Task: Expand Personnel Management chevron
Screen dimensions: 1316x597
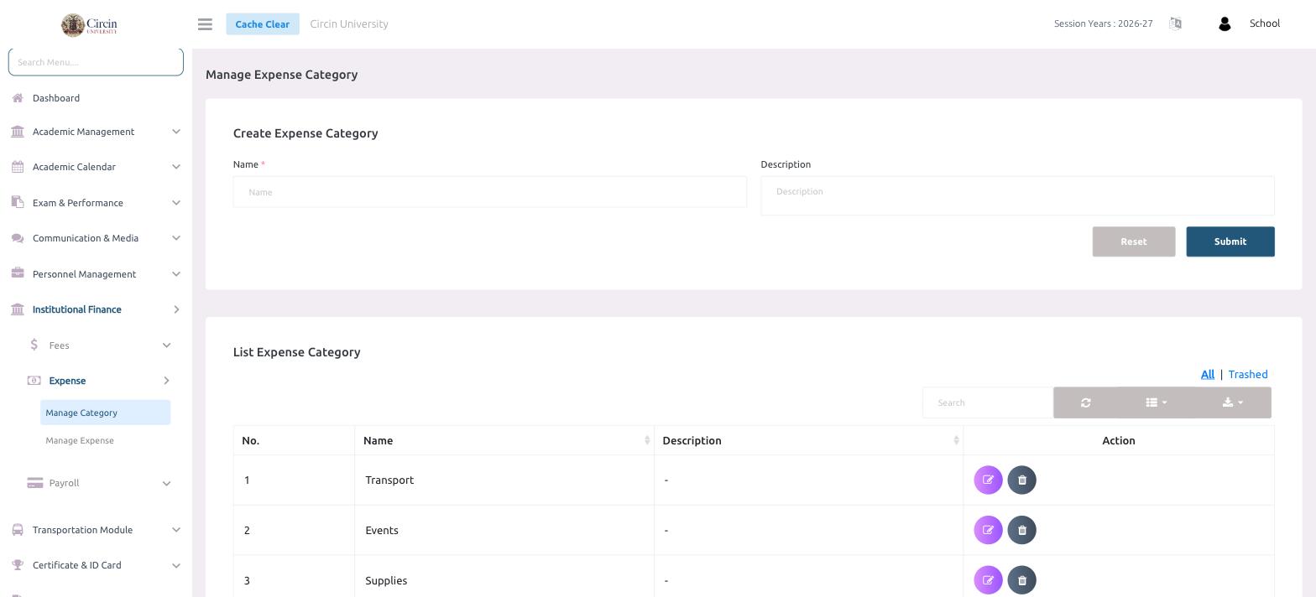Action: [x=176, y=274]
